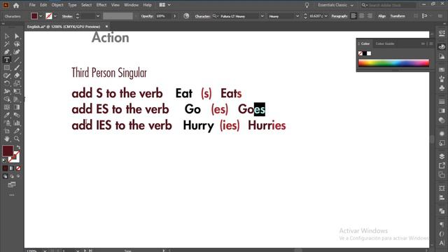Open the Window menu
Viewport: 448px width, 252px height.
click(131, 5)
